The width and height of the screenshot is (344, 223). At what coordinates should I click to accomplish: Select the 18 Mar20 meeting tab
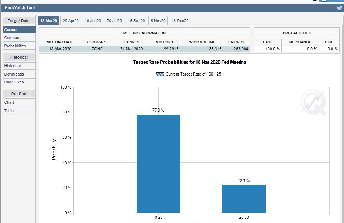click(x=48, y=21)
